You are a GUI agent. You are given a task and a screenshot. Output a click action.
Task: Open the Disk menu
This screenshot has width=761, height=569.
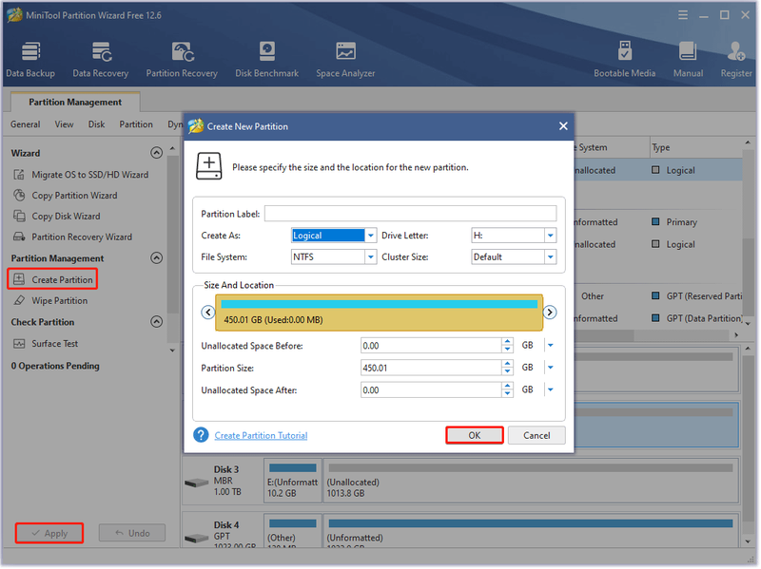tap(97, 124)
